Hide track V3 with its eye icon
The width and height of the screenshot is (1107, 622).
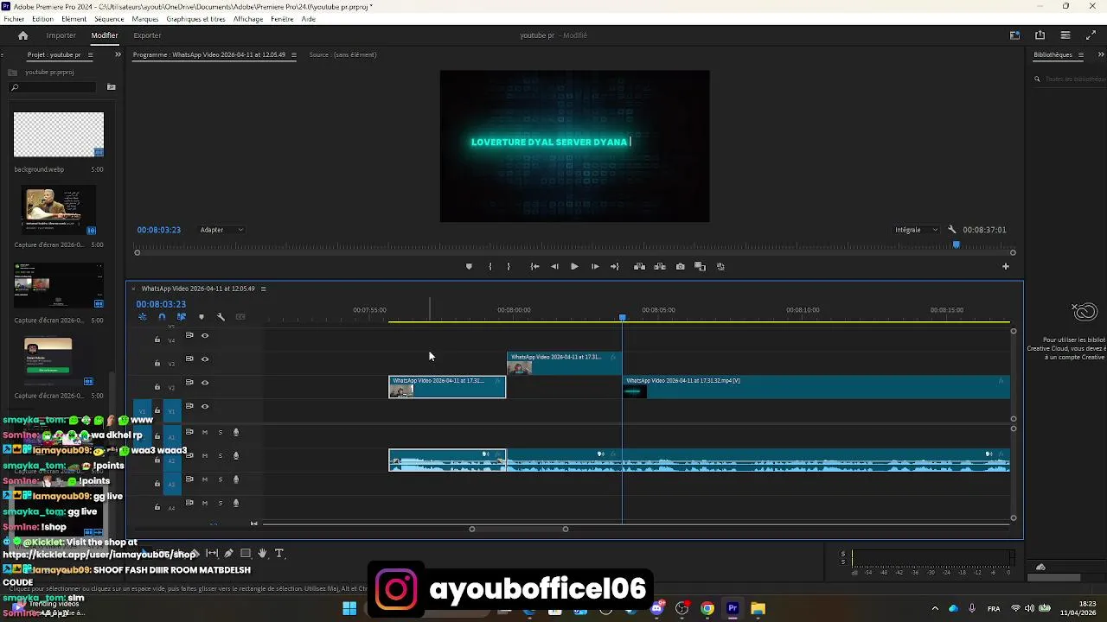click(205, 359)
